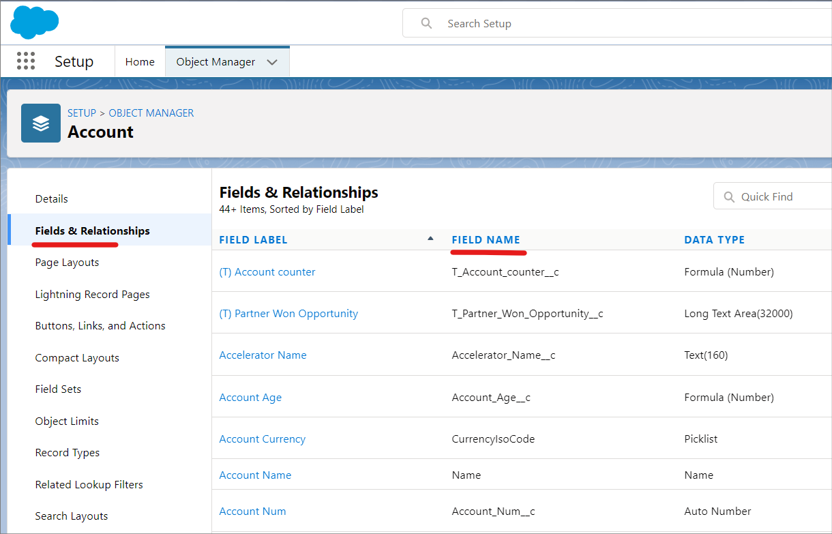Viewport: 832px width, 534px height.
Task: Open the Account Age field
Action: coord(250,398)
